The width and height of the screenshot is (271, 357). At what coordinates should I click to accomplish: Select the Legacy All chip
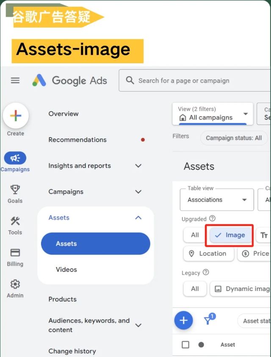[195, 289]
